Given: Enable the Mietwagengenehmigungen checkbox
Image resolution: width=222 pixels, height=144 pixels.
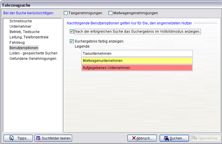Looking at the screenshot, I should coord(111,13).
